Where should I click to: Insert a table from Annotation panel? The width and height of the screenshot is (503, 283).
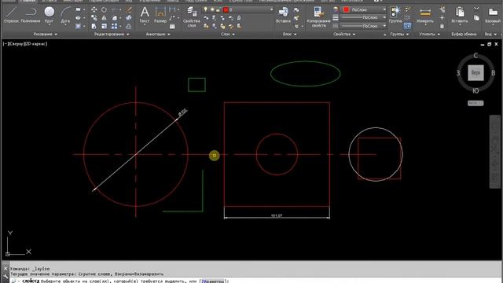172,26
